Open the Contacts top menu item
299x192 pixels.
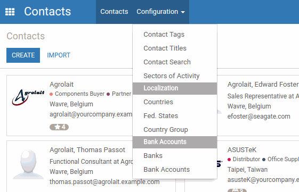(x=114, y=12)
